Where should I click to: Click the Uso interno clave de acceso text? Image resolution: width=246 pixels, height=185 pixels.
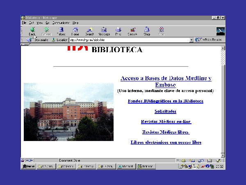pyautogui.click(x=166, y=91)
